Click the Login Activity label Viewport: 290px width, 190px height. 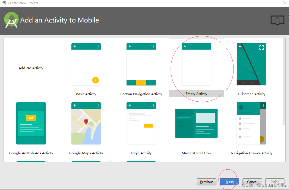tap(141, 153)
